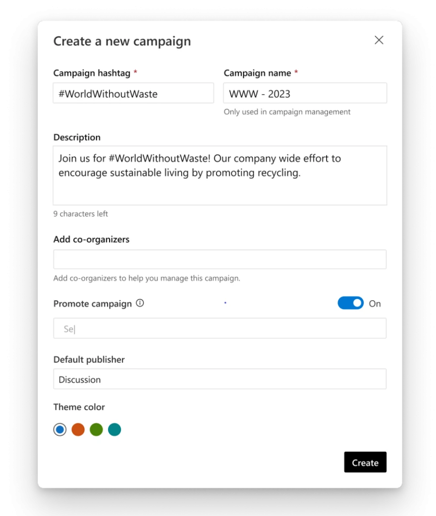
Task: Click the Theme color section label
Action: pos(79,407)
